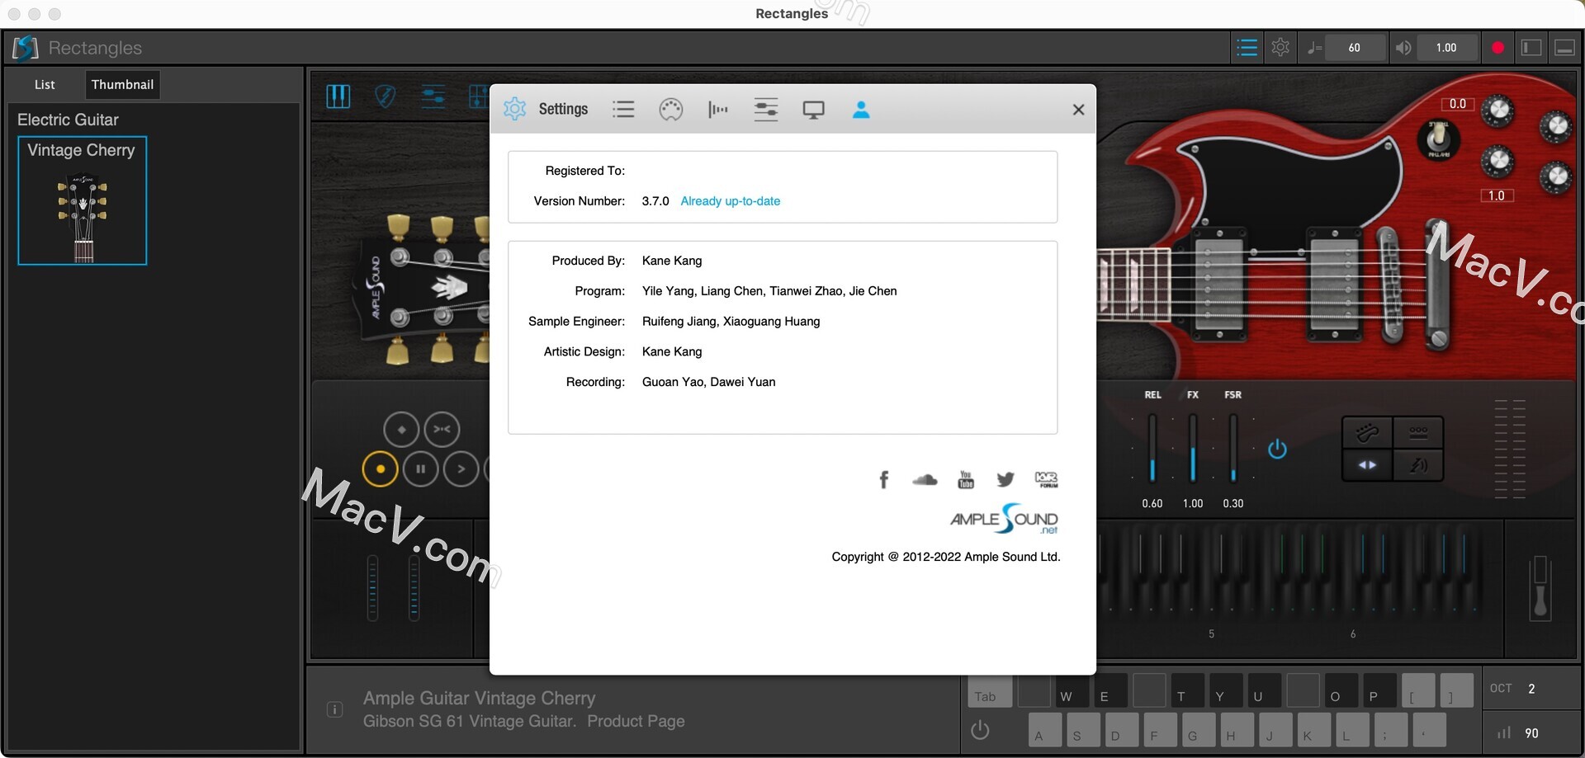The image size is (1585, 758).
Task: Open the Product Page link
Action: coord(635,721)
